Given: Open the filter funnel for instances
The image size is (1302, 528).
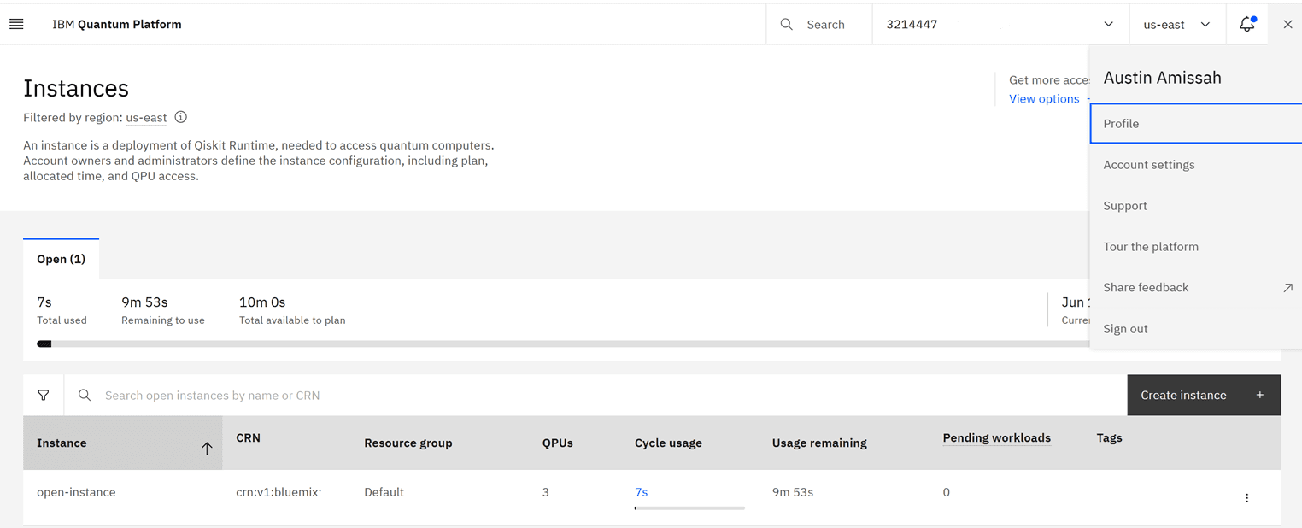Looking at the screenshot, I should [44, 395].
